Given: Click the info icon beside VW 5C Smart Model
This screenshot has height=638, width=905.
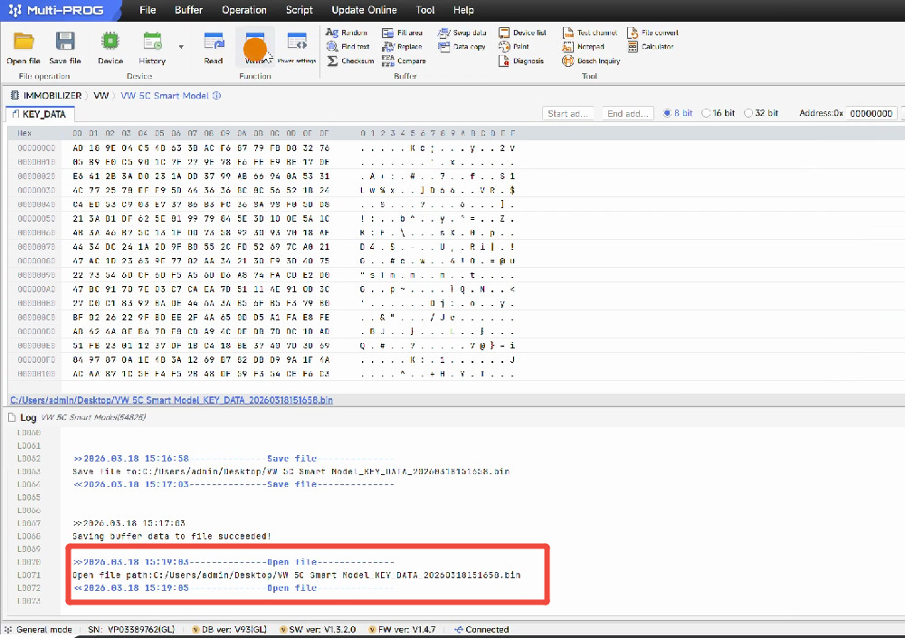Looking at the screenshot, I should coord(216,95).
